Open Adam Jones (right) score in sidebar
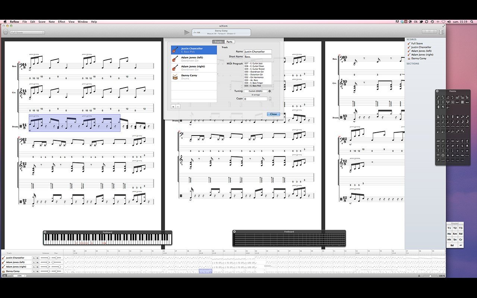 tap(422, 55)
